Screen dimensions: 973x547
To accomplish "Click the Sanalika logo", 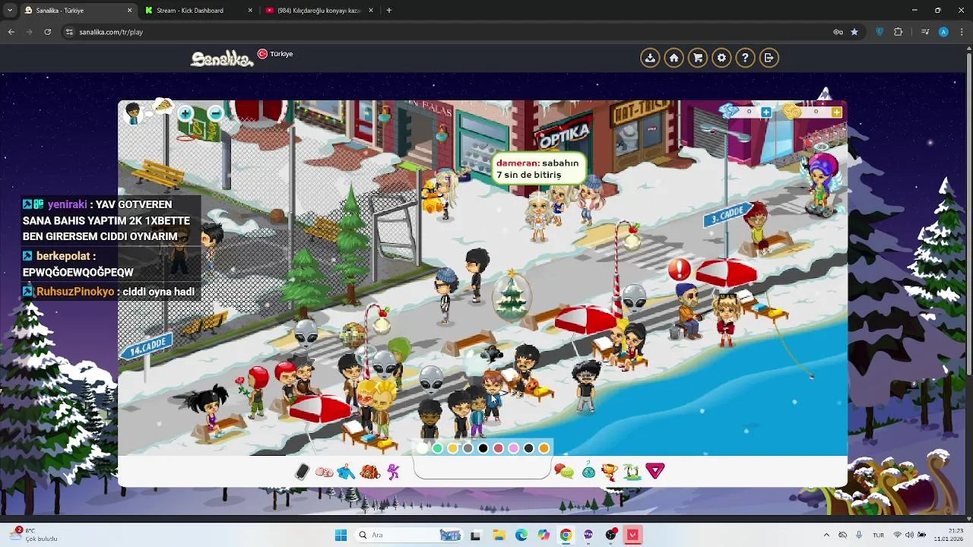I will [x=221, y=58].
